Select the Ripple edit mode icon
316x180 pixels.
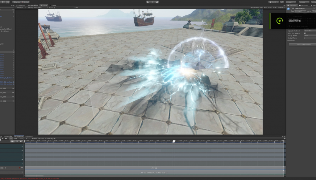point(17,141)
